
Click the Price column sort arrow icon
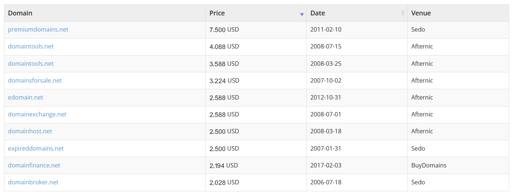(x=302, y=14)
